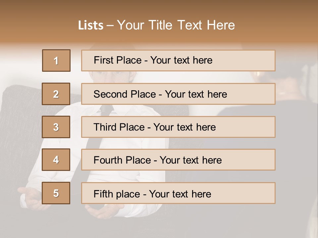Viewport: 318px width, 238px height.
Task: Click 'Your Title Text Here' in heading
Action: click(176, 25)
